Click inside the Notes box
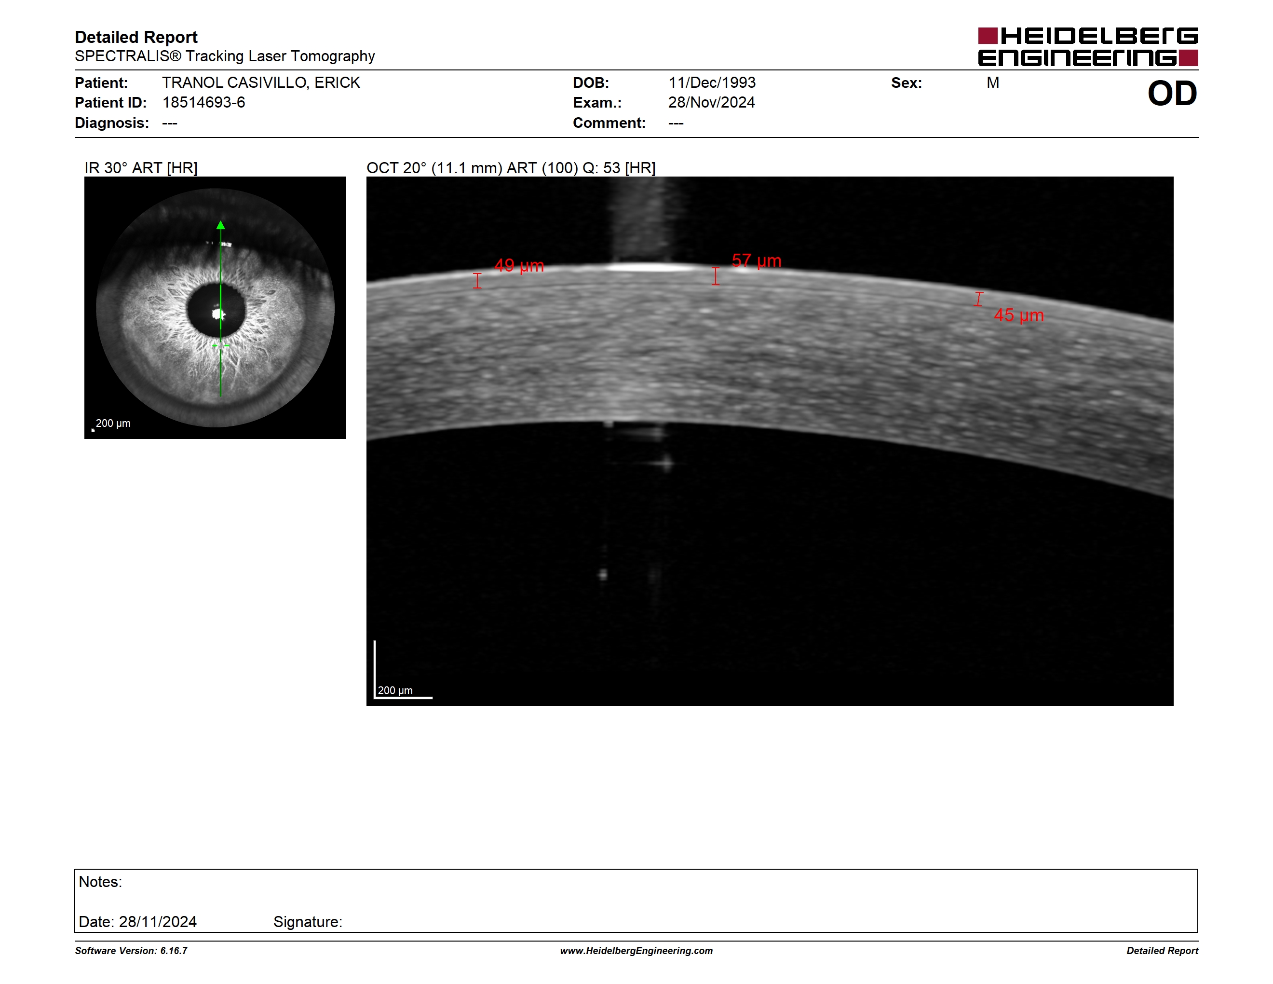The width and height of the screenshot is (1273, 984). (x=636, y=901)
